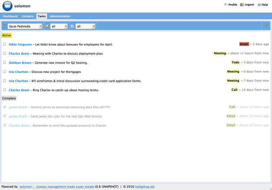Viewport: 272px width, 190px height.
Task: Click 'Meeting with Charles to discuss deployment plan' text
Action: coord(68,54)
